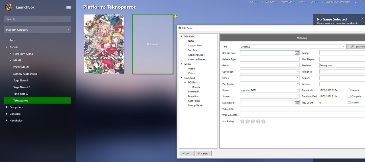Collapse the Launching tree node arrow

[181, 78]
